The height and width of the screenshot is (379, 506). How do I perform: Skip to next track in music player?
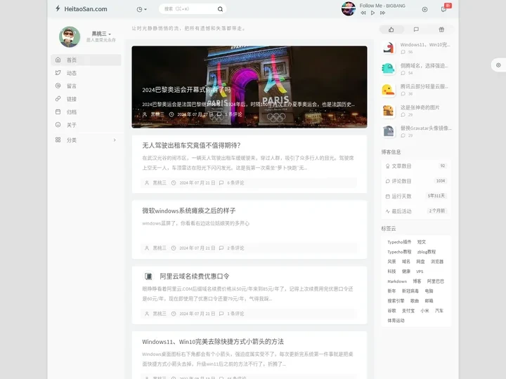[382, 13]
